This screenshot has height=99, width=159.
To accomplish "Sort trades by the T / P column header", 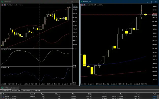I will [105, 94].
